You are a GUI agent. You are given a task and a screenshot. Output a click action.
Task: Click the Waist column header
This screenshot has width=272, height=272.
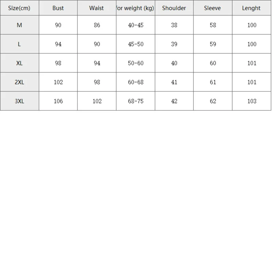pyautogui.click(x=97, y=8)
